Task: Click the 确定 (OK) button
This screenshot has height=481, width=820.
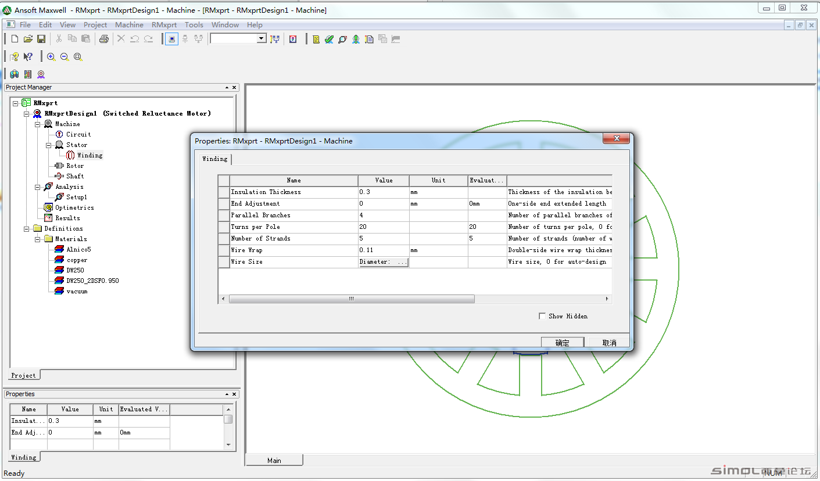Action: click(x=563, y=342)
